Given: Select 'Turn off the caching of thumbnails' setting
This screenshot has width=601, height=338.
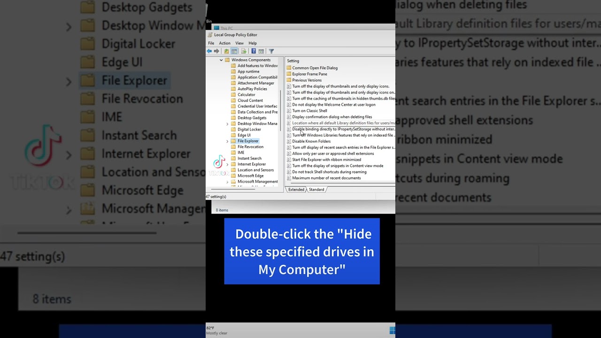Looking at the screenshot, I should tap(341, 99).
